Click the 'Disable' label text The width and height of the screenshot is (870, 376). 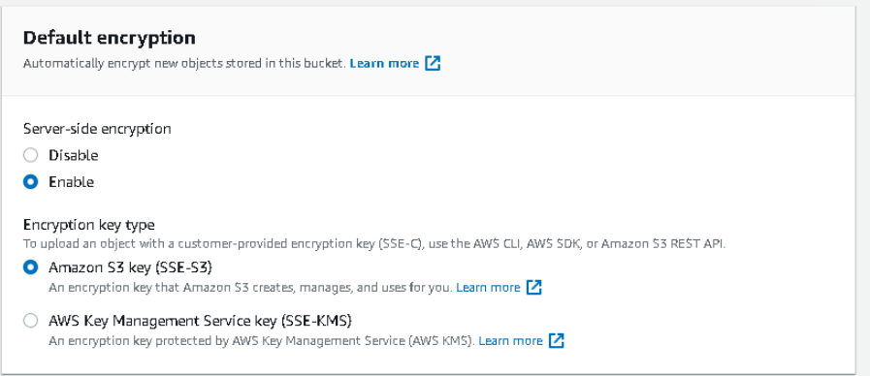[x=74, y=155]
